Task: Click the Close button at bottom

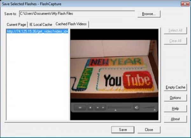Action: (x=149, y=130)
